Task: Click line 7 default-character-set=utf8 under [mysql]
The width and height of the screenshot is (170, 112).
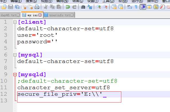Action: click(65, 62)
